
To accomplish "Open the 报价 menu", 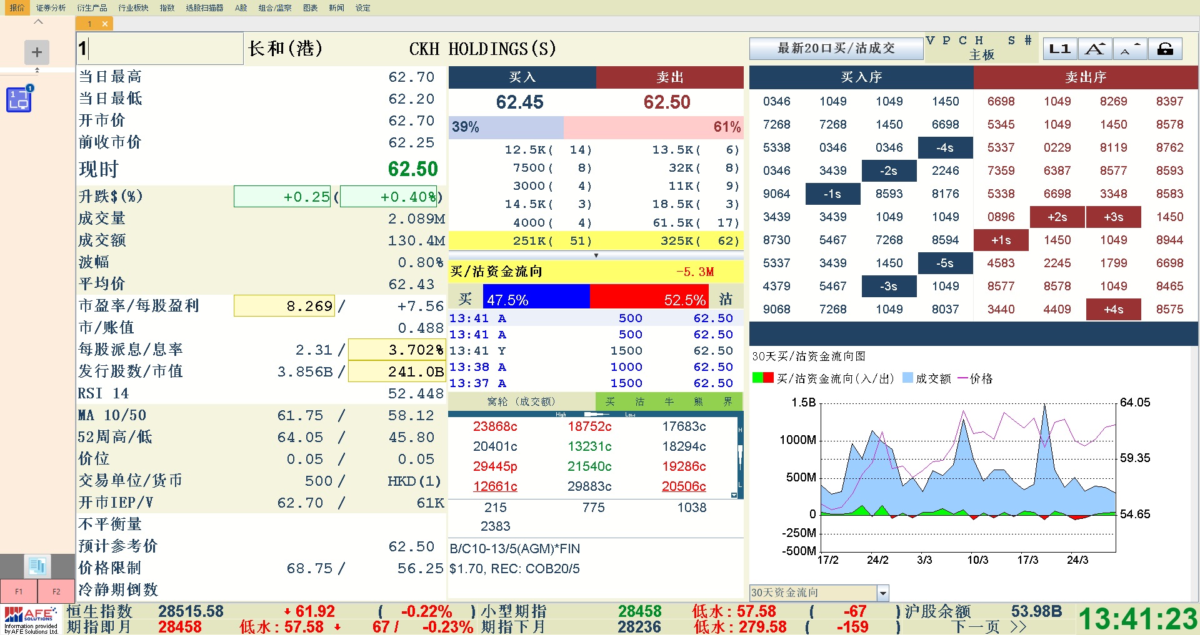I will click(x=17, y=7).
